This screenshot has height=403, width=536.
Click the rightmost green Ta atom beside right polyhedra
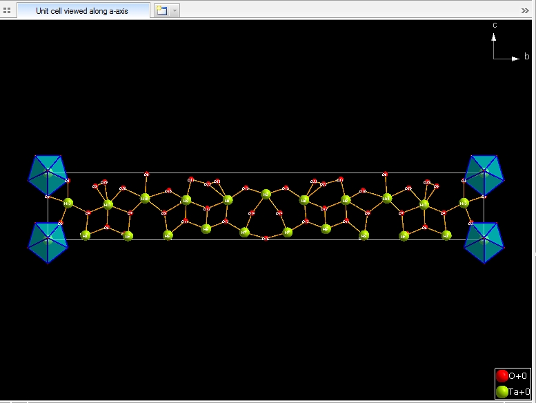pyautogui.click(x=464, y=202)
